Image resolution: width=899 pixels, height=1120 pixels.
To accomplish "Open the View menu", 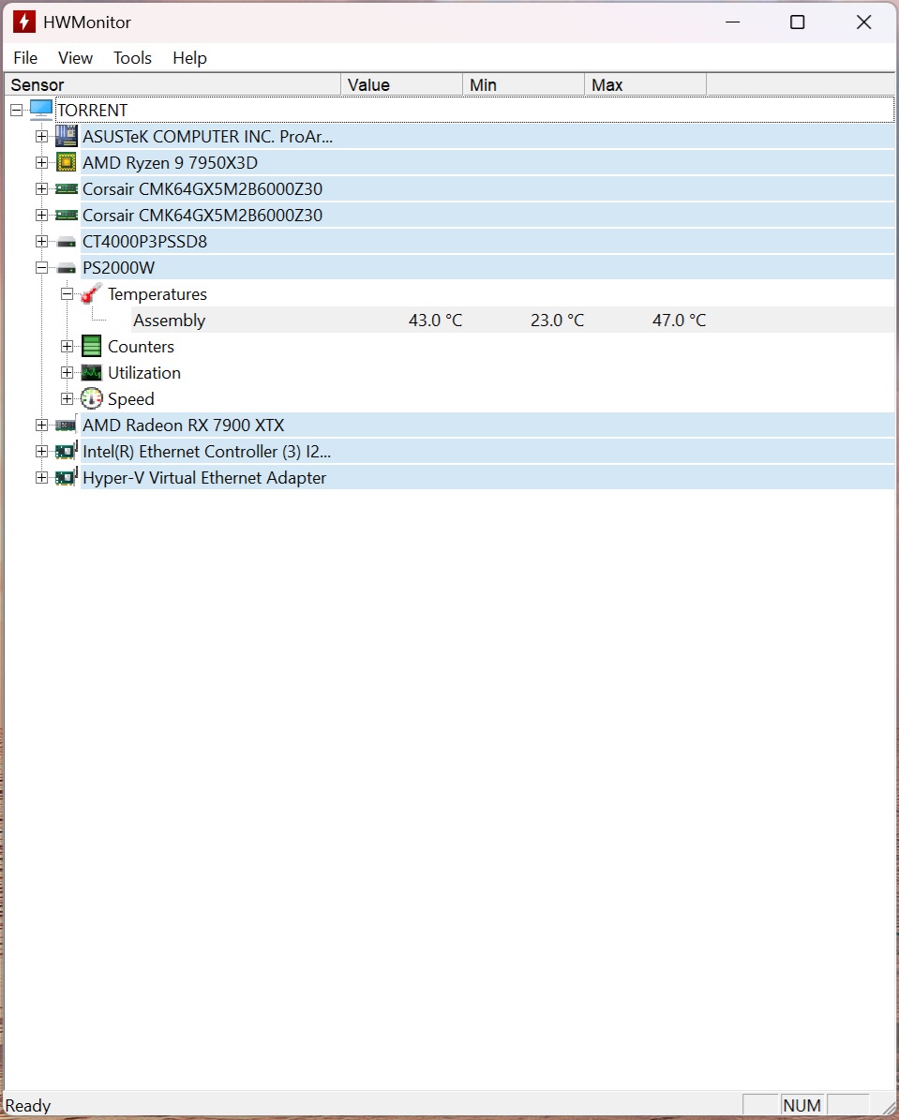I will (75, 58).
